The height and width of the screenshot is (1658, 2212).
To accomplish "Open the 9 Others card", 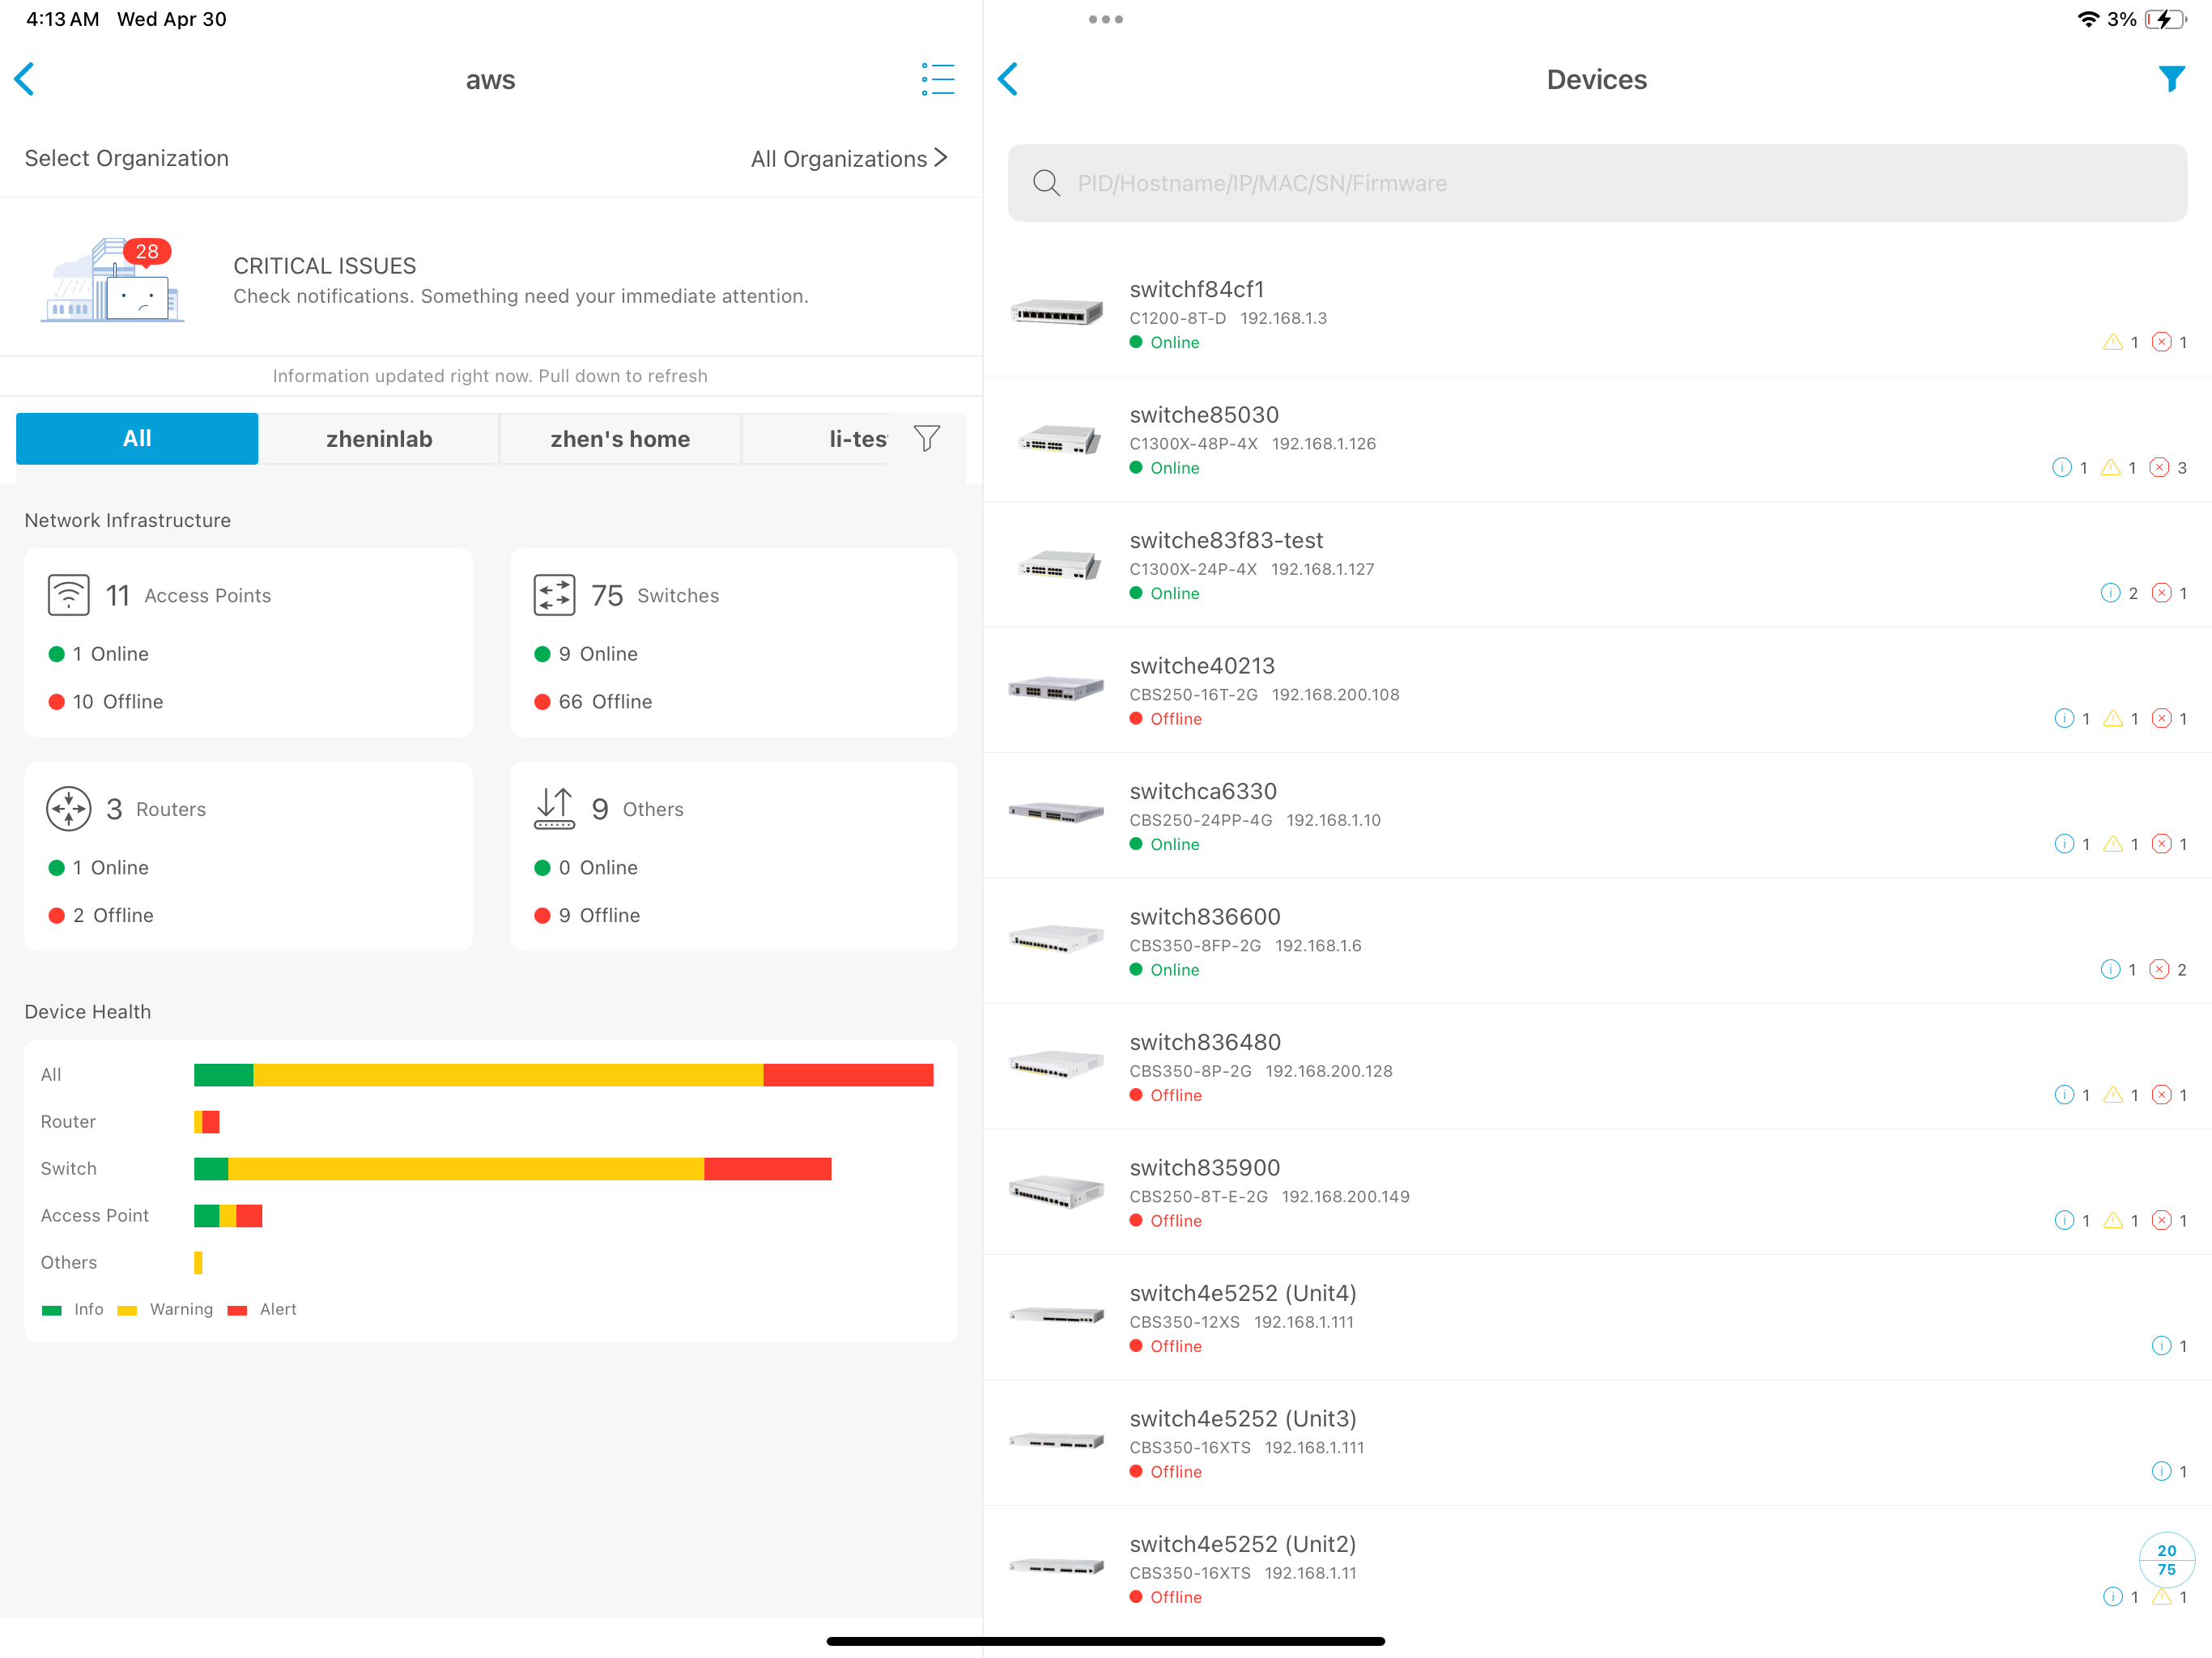I will pyautogui.click(x=733, y=857).
